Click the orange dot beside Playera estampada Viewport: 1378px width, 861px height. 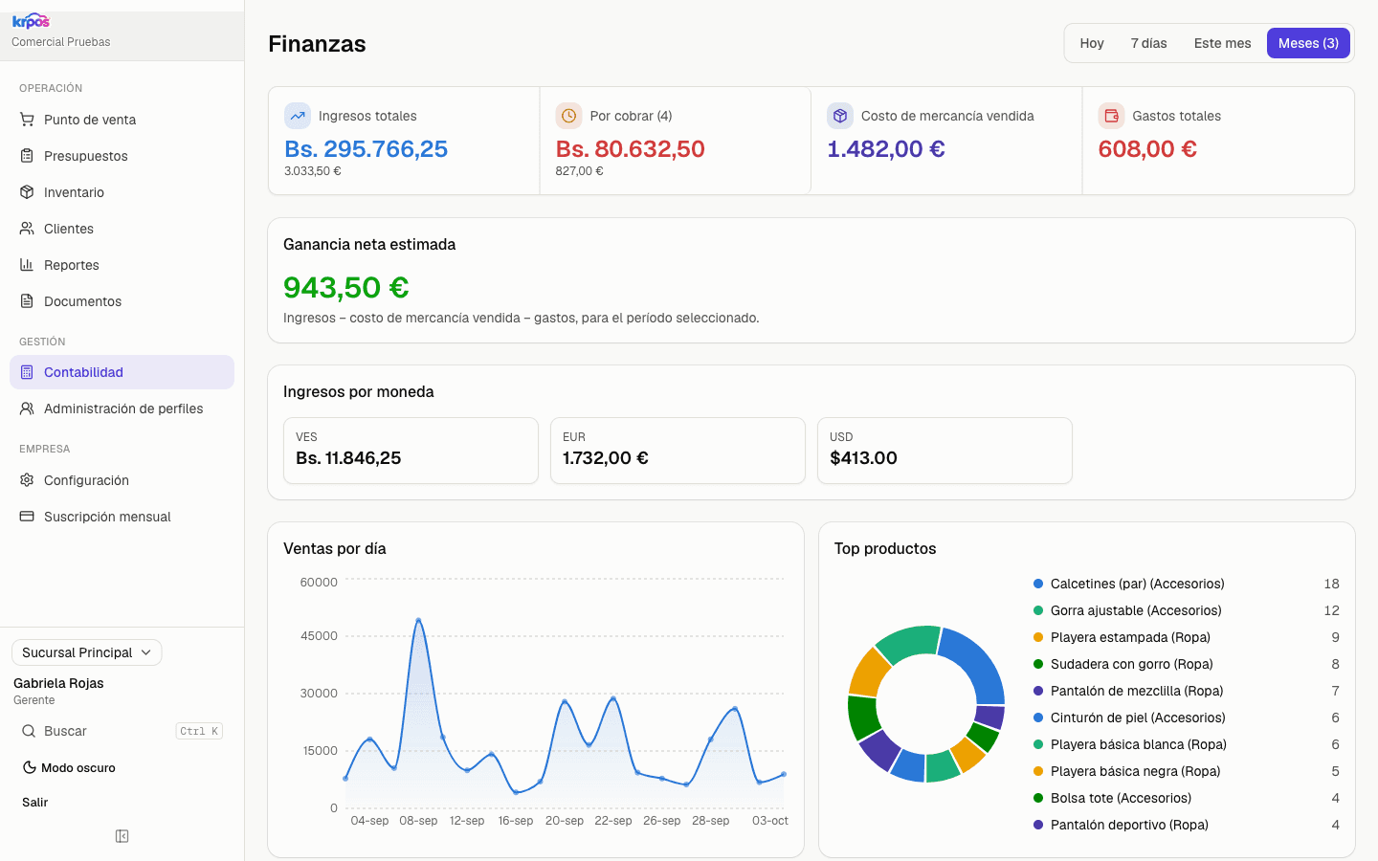coord(1038,637)
